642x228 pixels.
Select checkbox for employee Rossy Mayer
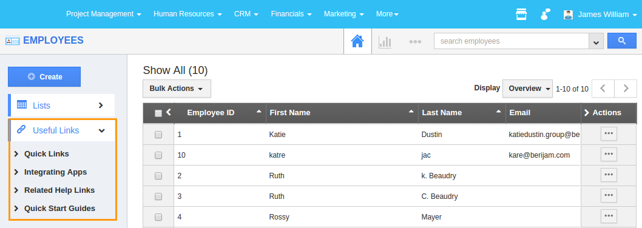point(158,217)
